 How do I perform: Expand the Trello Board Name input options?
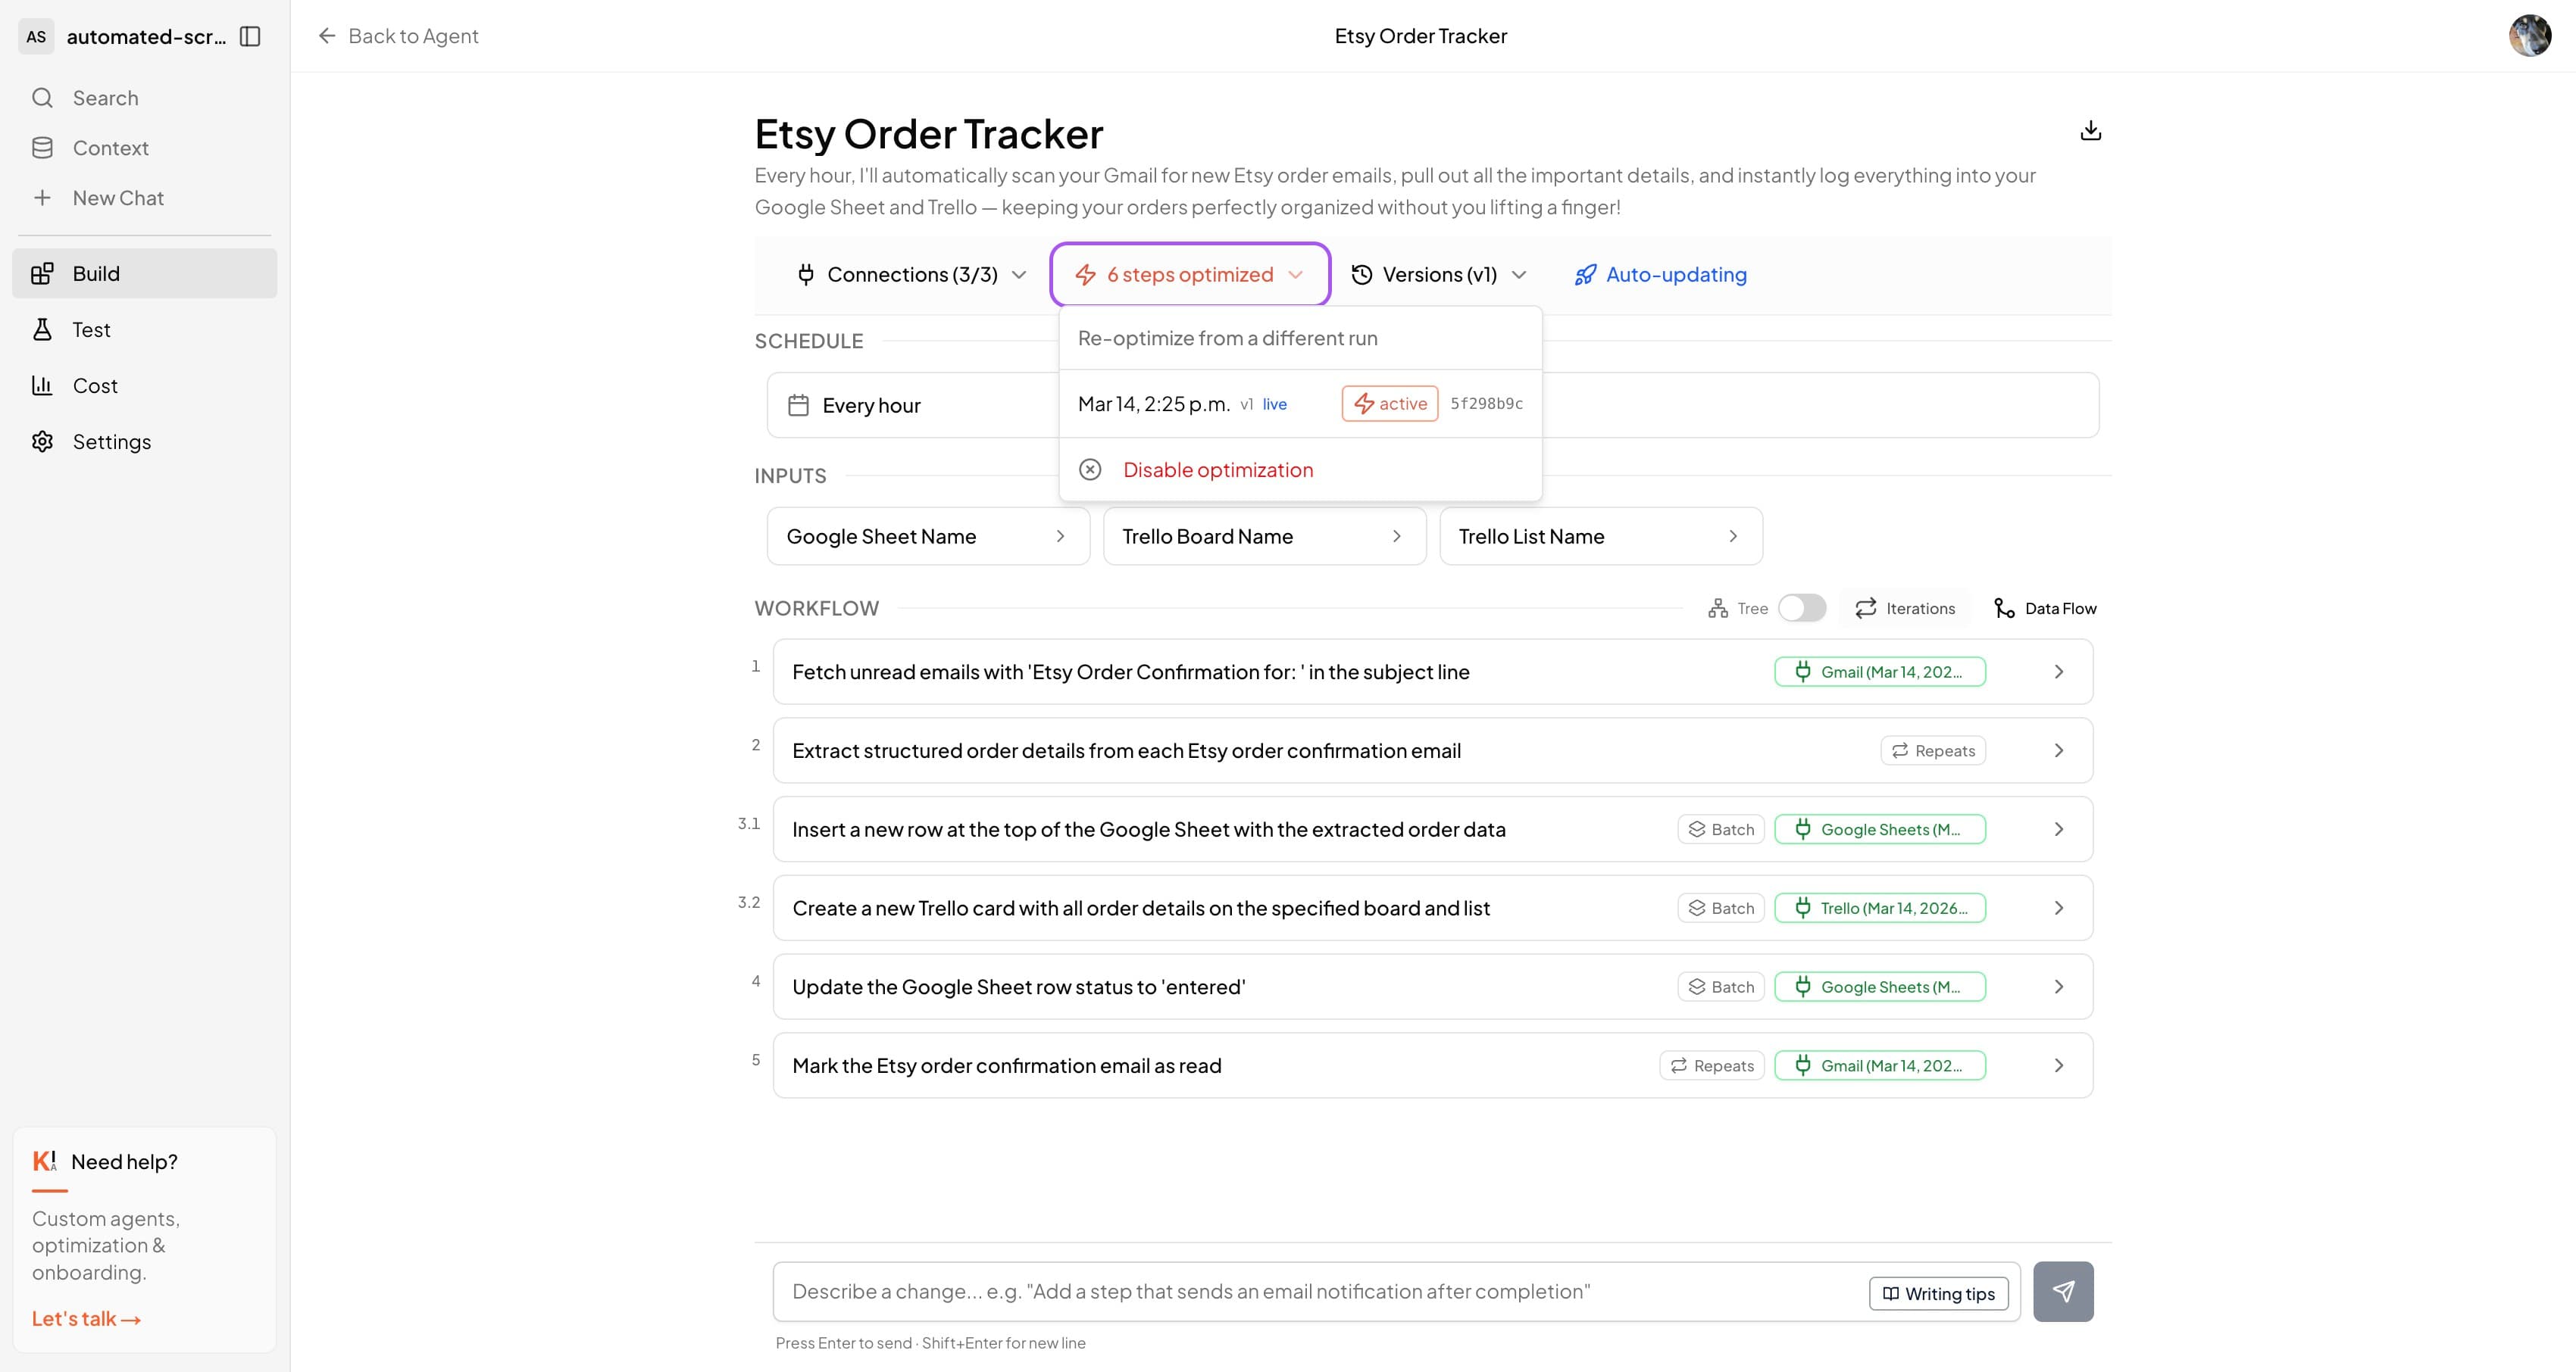point(1397,537)
